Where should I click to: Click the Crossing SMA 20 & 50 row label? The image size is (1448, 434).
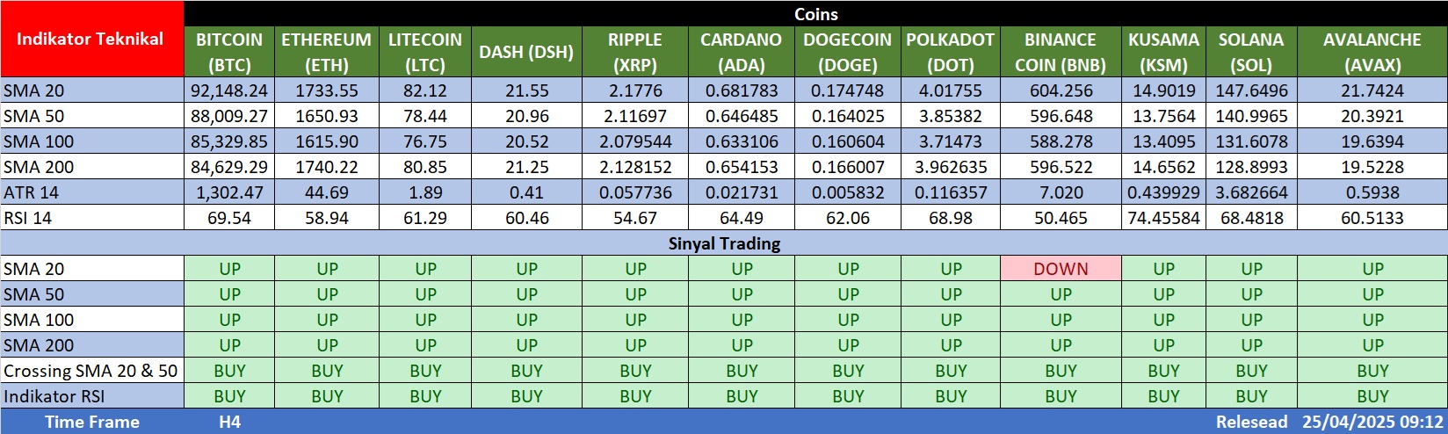click(x=91, y=371)
